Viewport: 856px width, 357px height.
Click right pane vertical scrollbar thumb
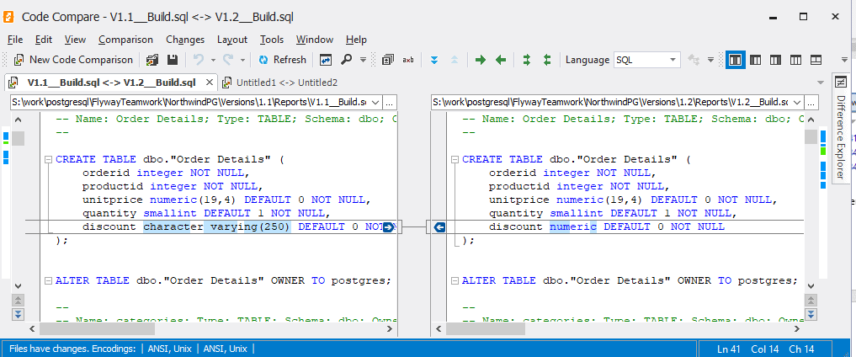pos(811,137)
